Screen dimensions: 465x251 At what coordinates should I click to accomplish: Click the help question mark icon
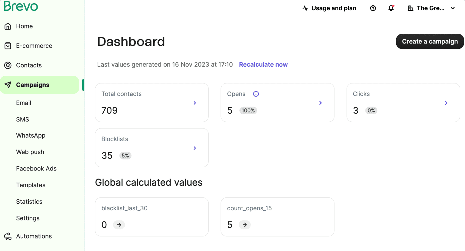pos(373,8)
